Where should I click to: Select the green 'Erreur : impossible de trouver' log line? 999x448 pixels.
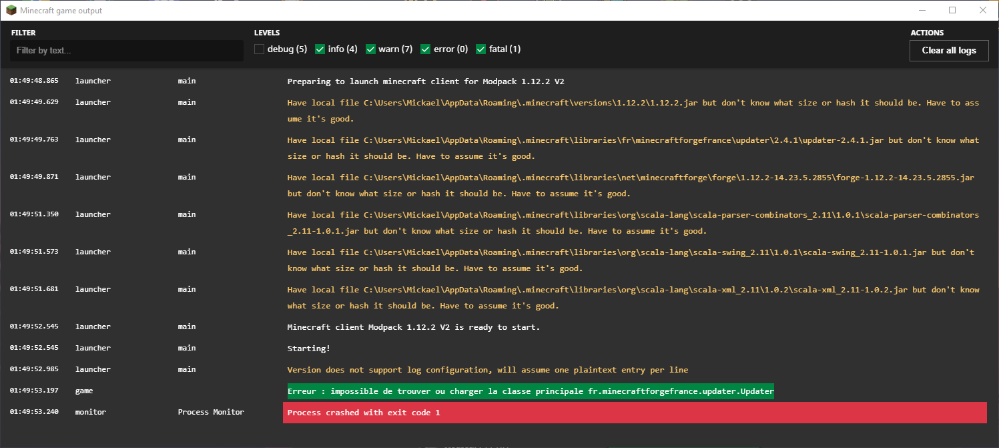(x=530, y=391)
